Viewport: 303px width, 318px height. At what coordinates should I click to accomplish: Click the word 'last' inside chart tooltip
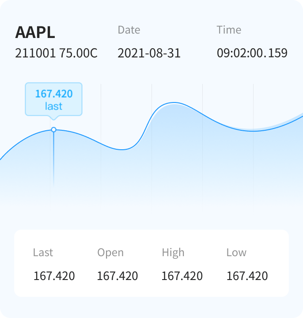(53, 106)
